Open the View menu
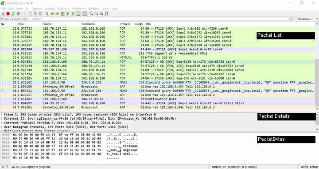Screen dimensions: 319x169 point(19,8)
